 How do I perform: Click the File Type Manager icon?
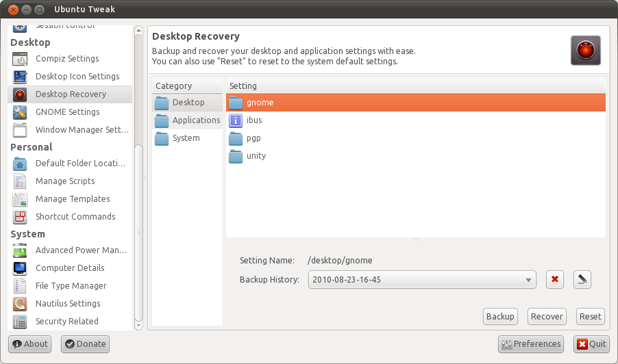[20, 286]
